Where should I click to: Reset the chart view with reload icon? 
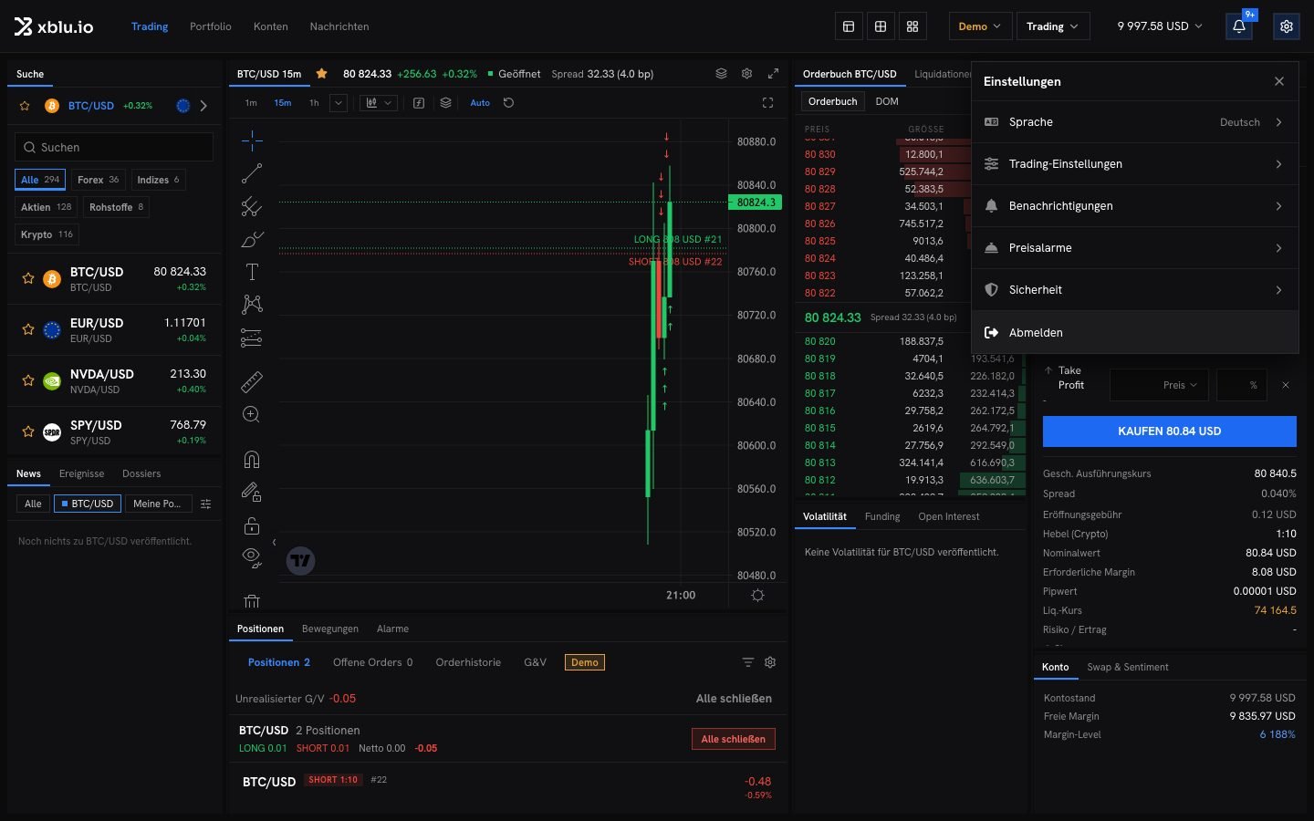pos(509,103)
